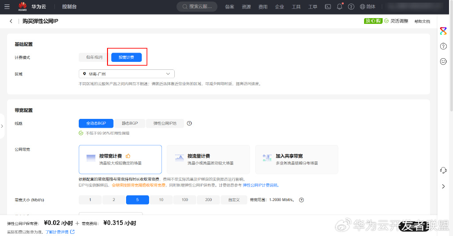Expand the right sidebar chevron
This screenshot has width=453, height=236.
[443, 187]
